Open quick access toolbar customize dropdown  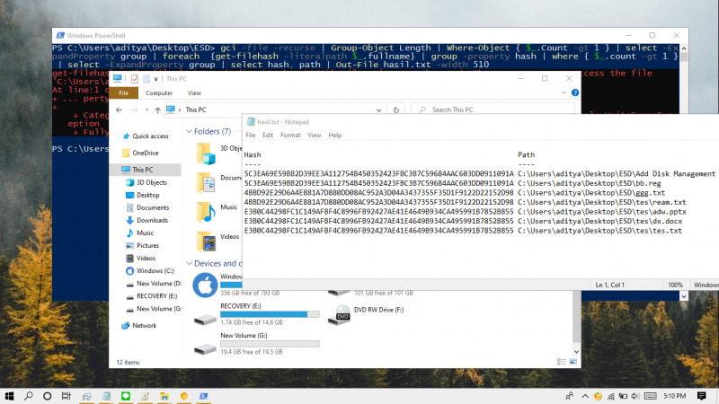[x=155, y=79]
